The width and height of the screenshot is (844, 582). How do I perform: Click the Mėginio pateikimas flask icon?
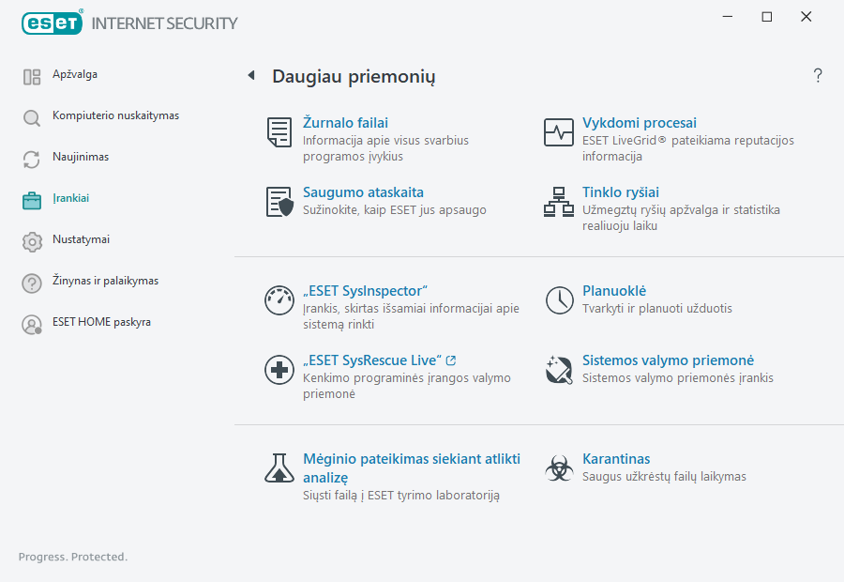pyautogui.click(x=279, y=467)
